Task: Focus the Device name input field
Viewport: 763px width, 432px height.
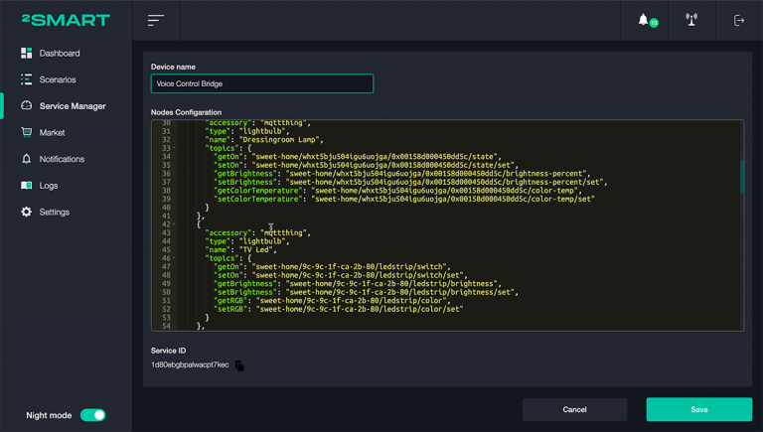Action: tap(262, 84)
